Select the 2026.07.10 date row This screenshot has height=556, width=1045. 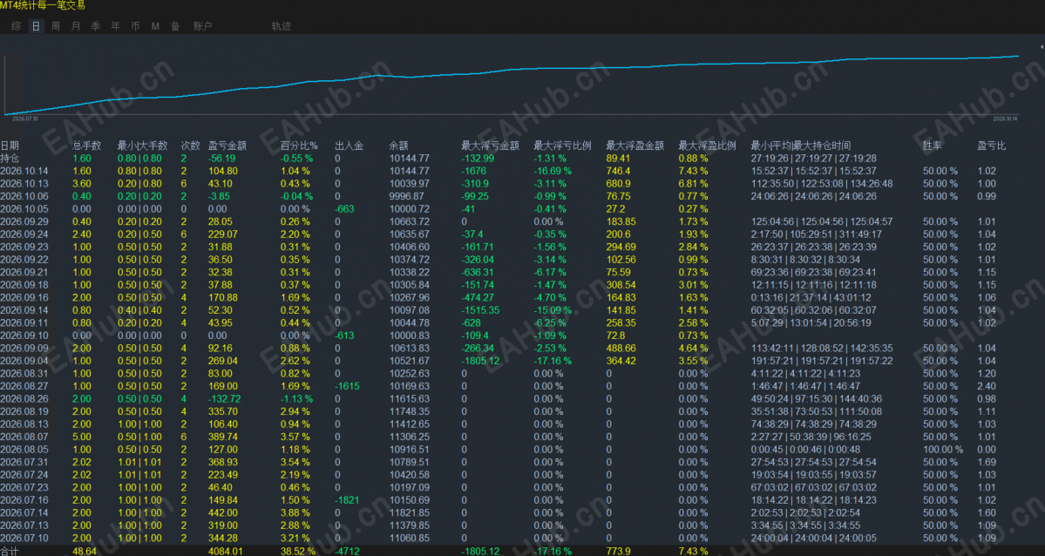click(x=24, y=539)
